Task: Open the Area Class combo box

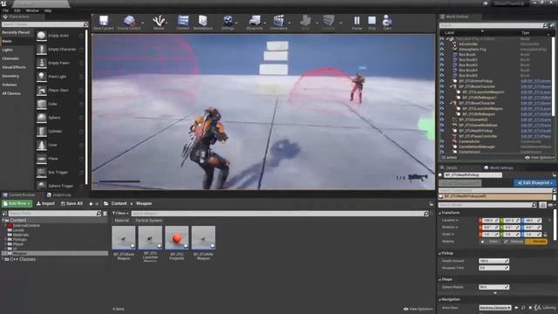Action: (495, 308)
